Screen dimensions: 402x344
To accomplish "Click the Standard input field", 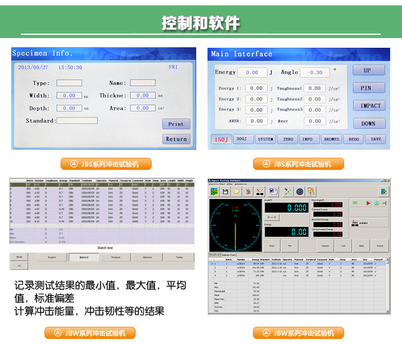I will [77, 121].
